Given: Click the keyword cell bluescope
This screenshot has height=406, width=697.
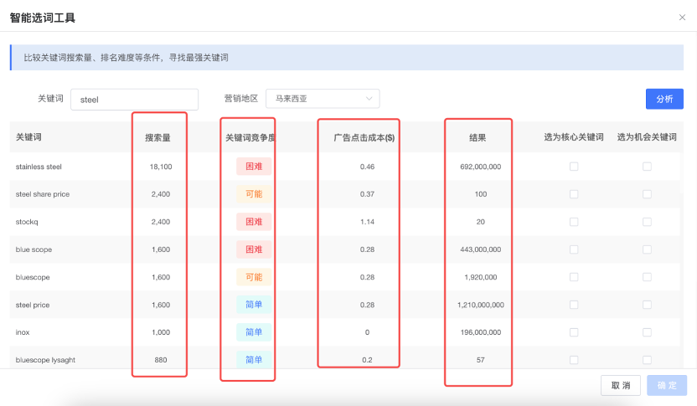Looking at the screenshot, I should point(33,277).
